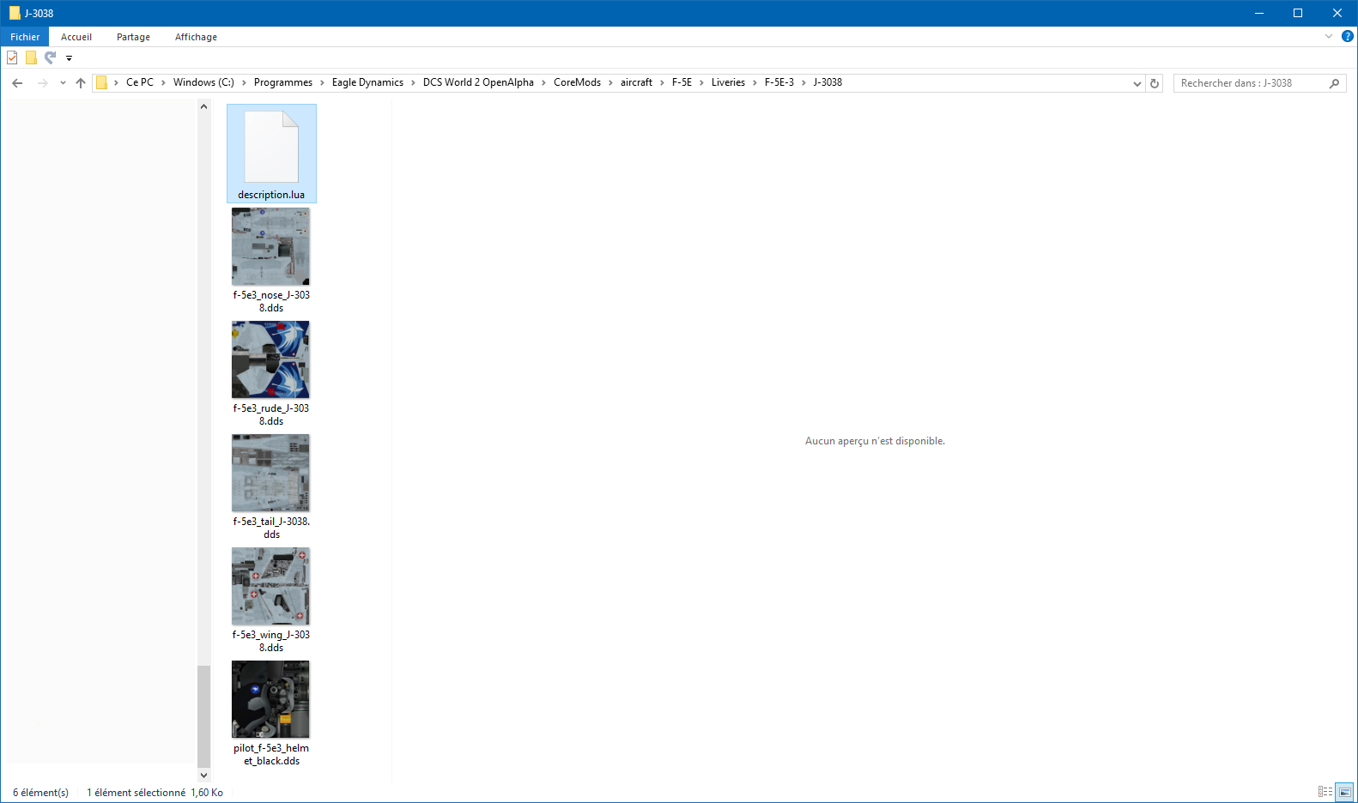Click DCS World 2 OpenAlpha breadcrumb
The height and width of the screenshot is (803, 1358).
pyautogui.click(x=478, y=82)
